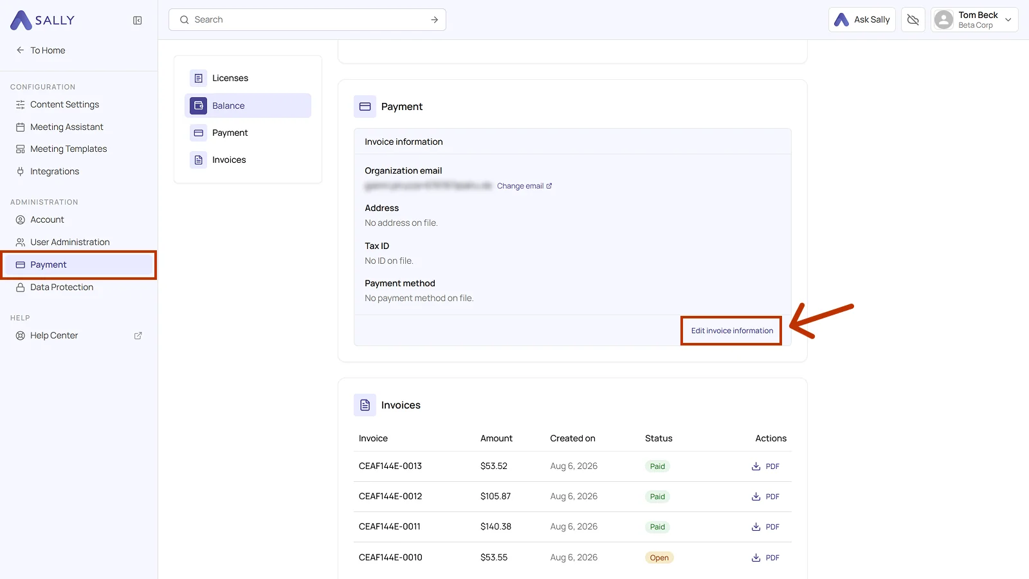The image size is (1029, 579).
Task: Click the search submit arrow
Action: pos(435,20)
